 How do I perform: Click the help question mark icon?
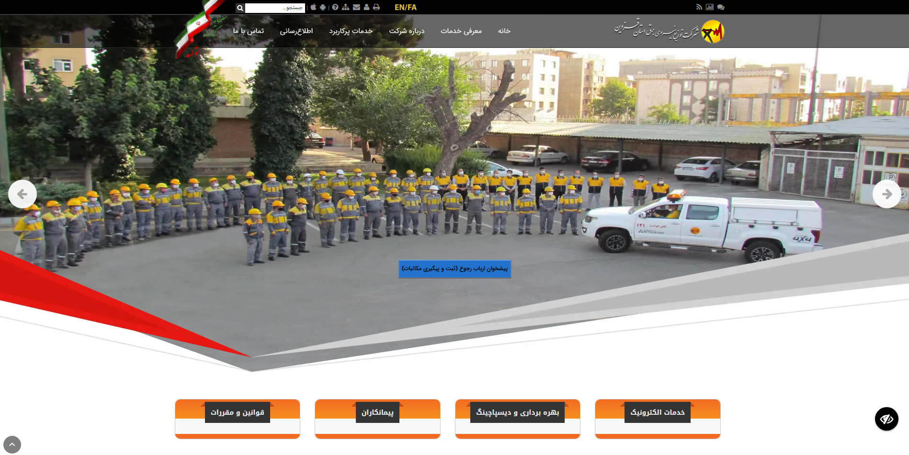[335, 7]
